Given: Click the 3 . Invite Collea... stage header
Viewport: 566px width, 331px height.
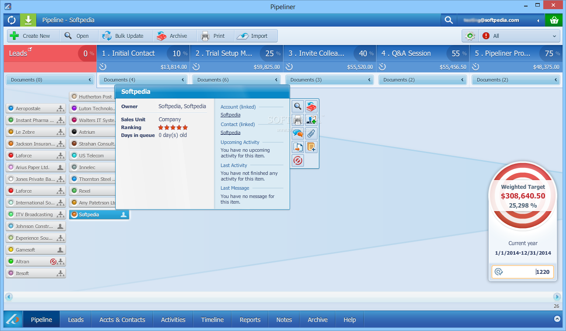Looking at the screenshot, I should coord(330,53).
